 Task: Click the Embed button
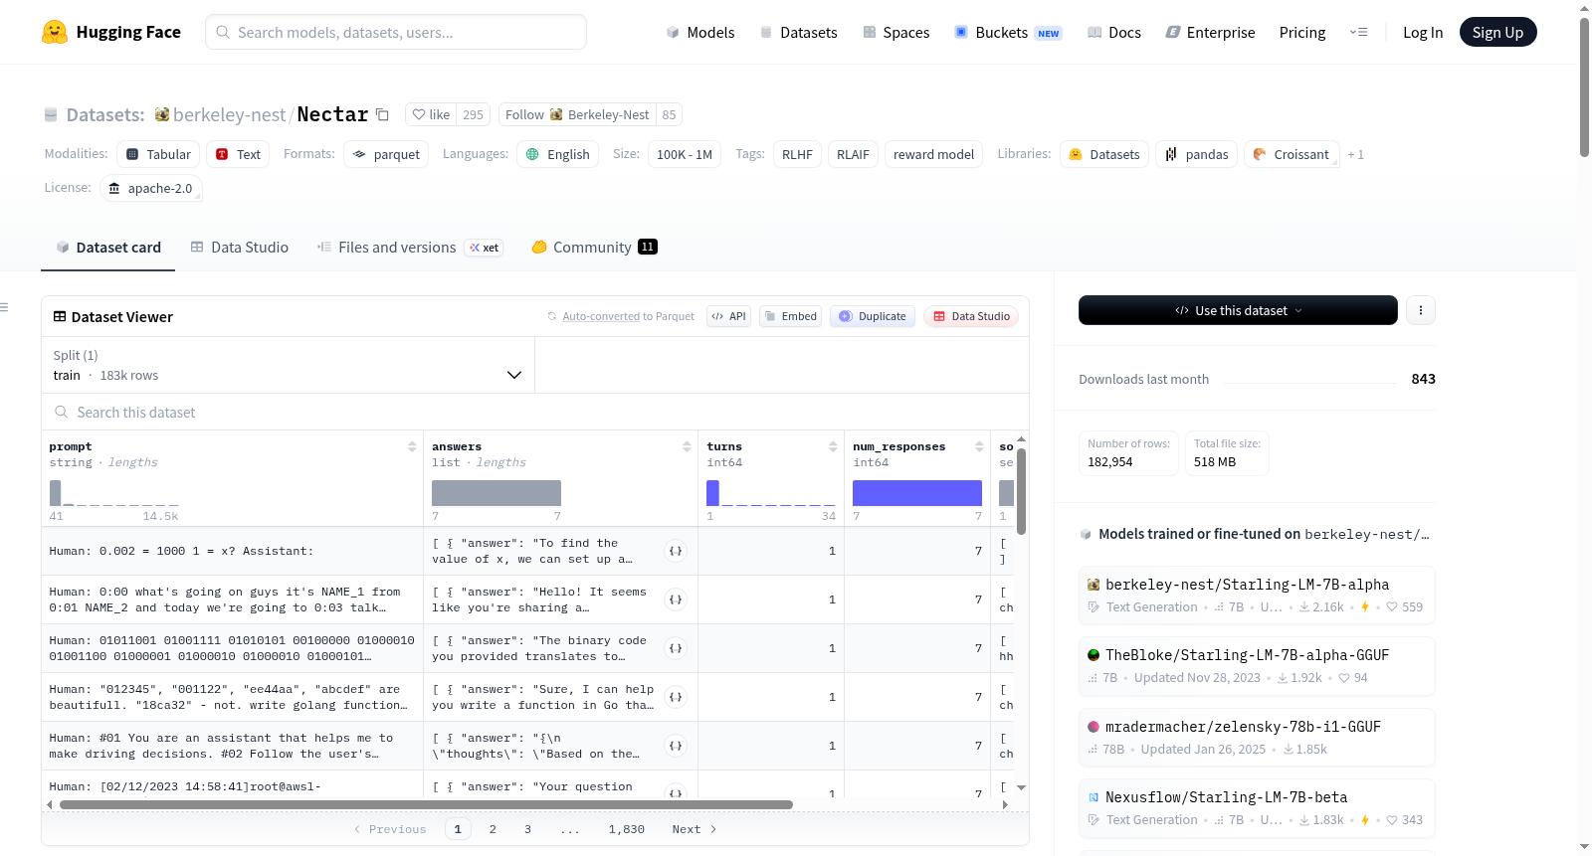791,316
